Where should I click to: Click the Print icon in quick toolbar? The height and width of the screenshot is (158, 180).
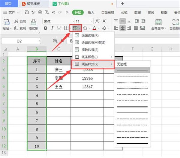[40, 13]
